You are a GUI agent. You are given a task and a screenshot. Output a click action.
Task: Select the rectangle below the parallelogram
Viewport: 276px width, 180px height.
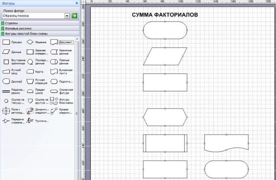(165, 82)
